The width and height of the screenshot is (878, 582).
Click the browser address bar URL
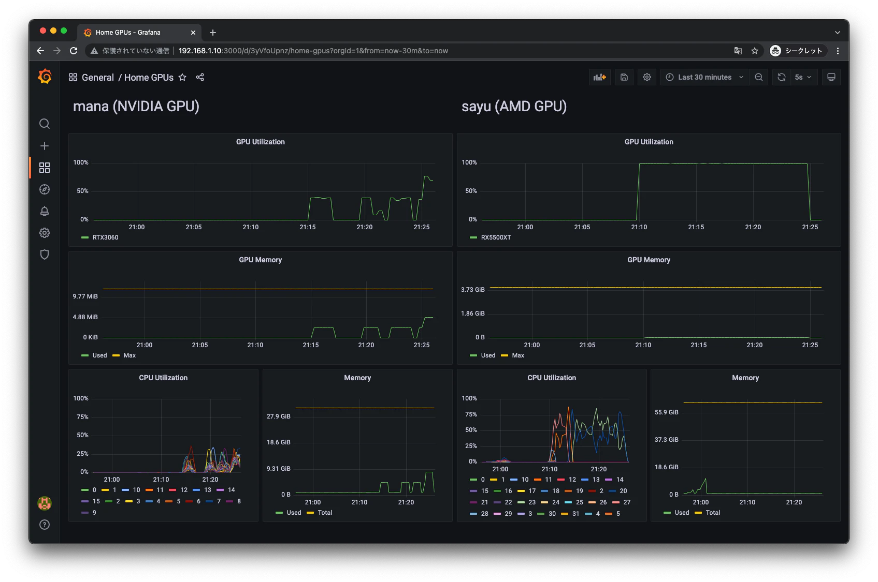tap(313, 51)
